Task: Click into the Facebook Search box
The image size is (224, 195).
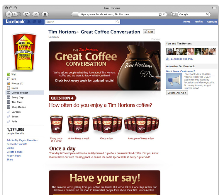Action: point(80,22)
